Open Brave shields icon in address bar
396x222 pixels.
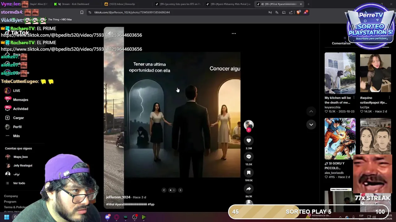click(x=298, y=12)
